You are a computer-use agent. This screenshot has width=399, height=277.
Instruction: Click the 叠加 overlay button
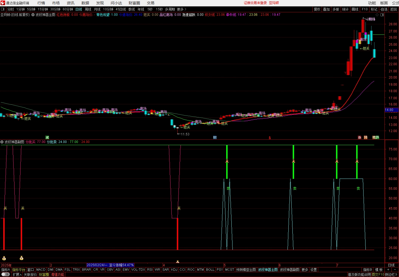click(327, 9)
